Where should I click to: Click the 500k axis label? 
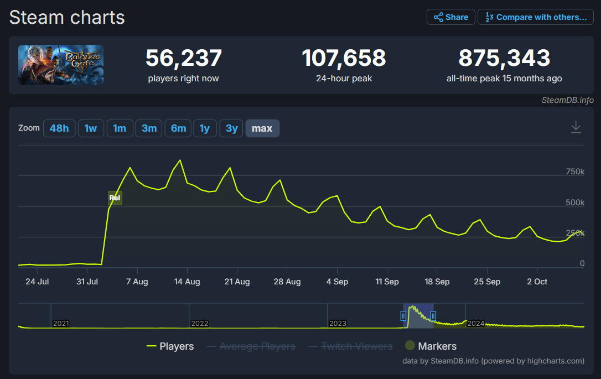point(575,203)
